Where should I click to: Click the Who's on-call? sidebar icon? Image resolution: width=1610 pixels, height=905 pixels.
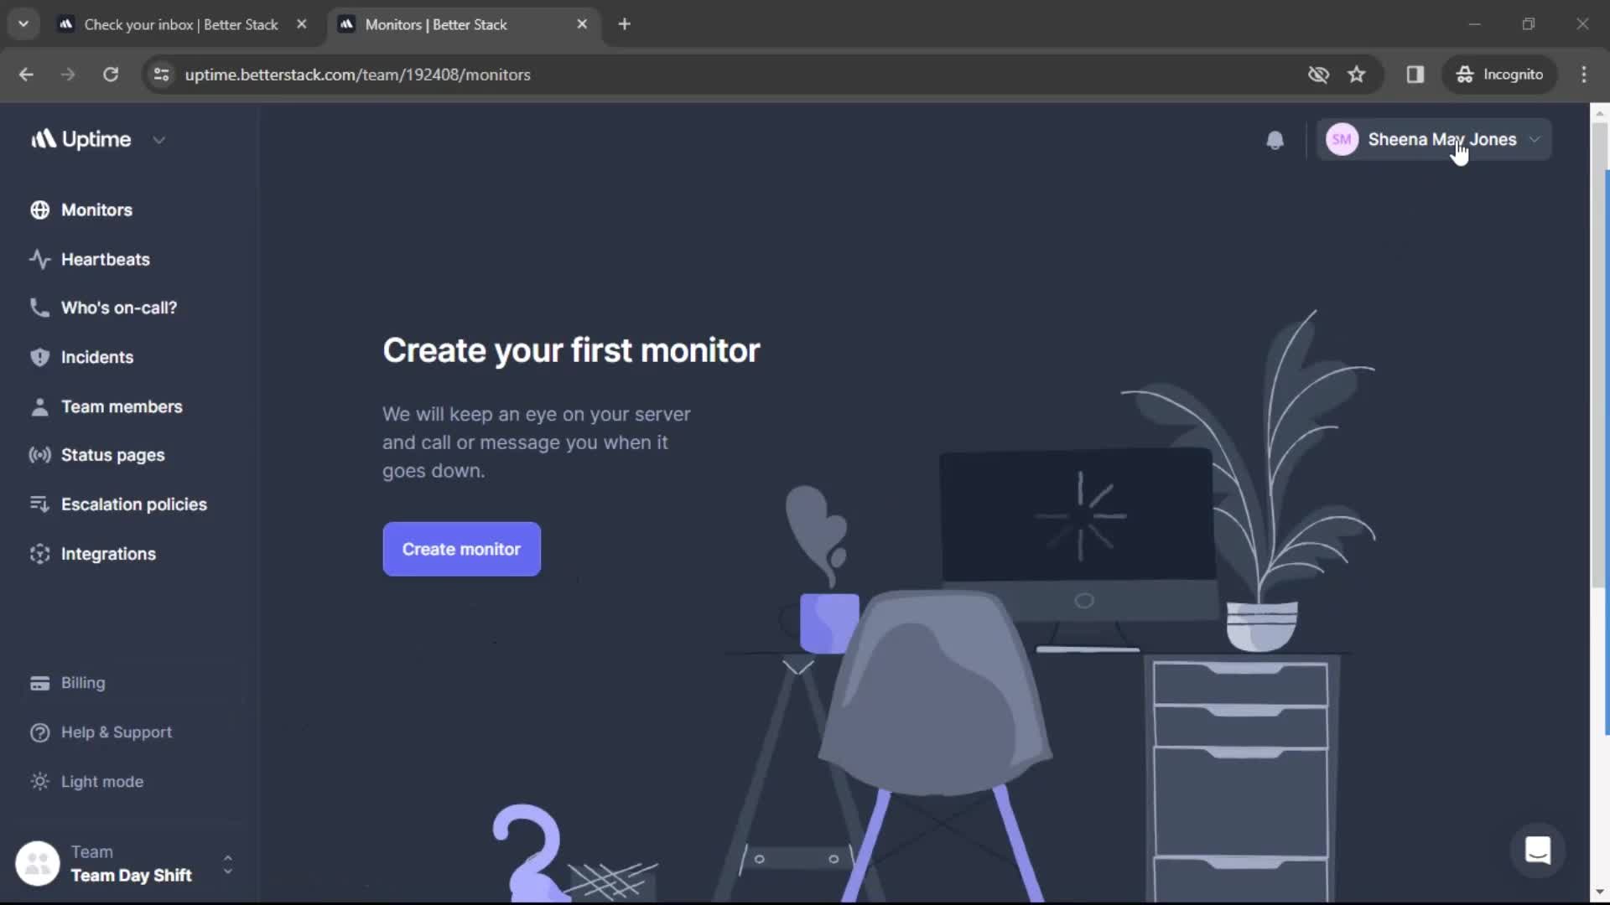pos(38,308)
